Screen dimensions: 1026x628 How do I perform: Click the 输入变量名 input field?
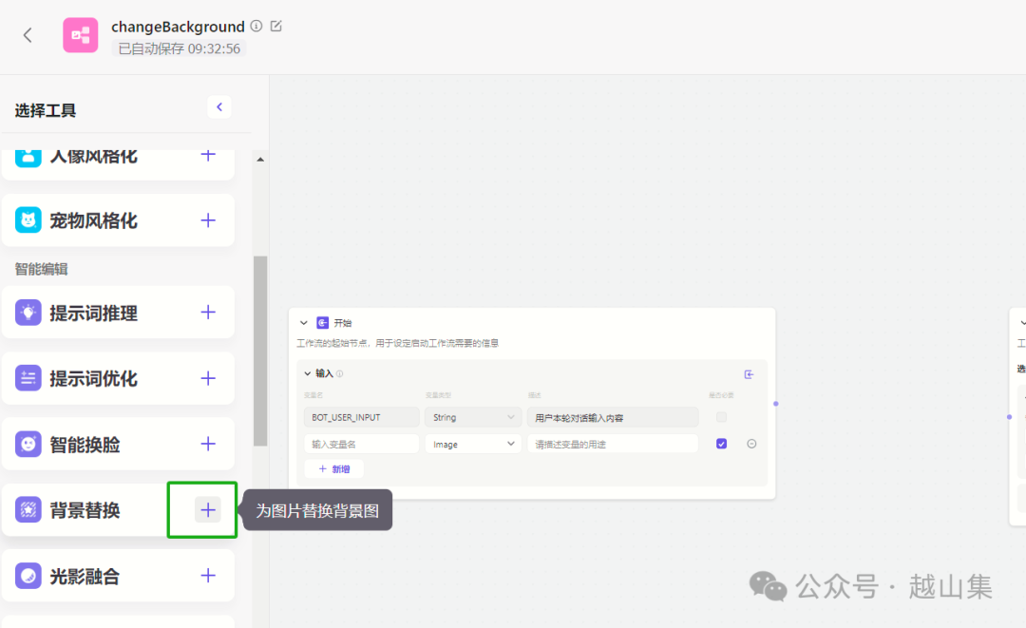click(x=361, y=445)
